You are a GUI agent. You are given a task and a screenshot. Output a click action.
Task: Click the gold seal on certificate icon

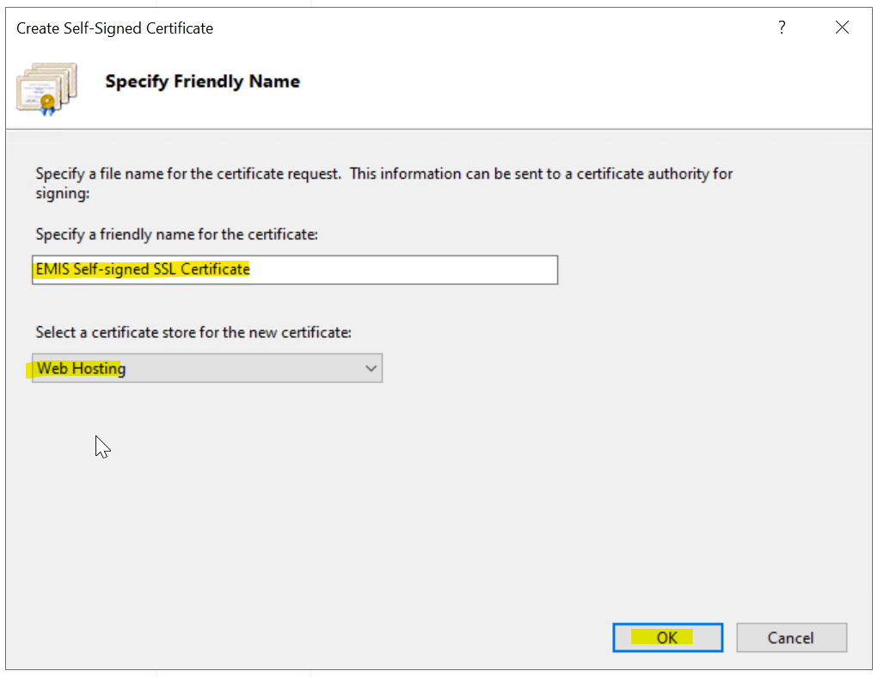[48, 104]
